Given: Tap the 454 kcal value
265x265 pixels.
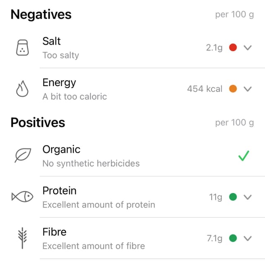Looking at the screenshot, I should coord(205,89).
